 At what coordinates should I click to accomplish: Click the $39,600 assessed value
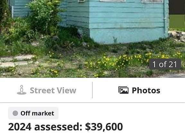pos(104,127)
